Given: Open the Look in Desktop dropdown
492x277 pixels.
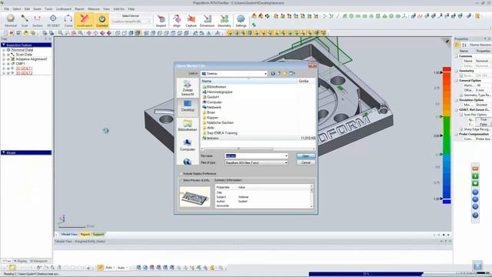Looking at the screenshot, I should click(x=234, y=74).
